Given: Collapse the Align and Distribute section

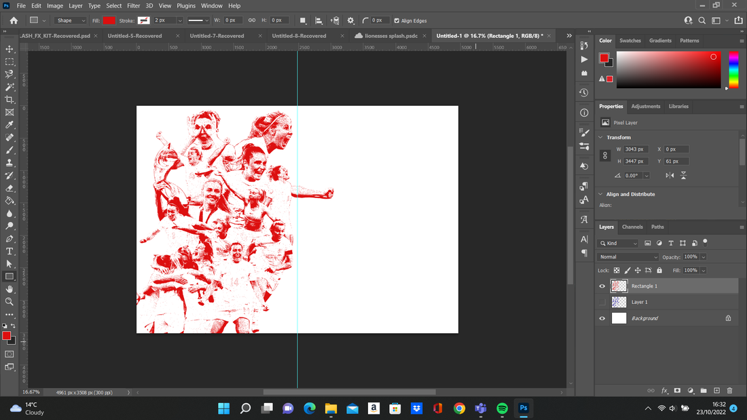Looking at the screenshot, I should tap(601, 194).
